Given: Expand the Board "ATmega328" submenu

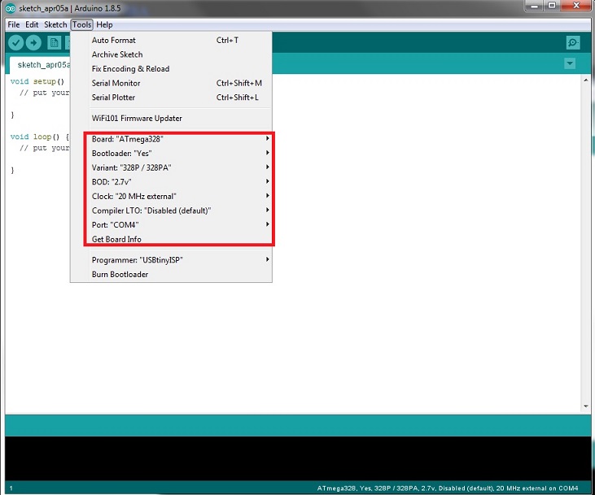Looking at the screenshot, I should click(171, 139).
